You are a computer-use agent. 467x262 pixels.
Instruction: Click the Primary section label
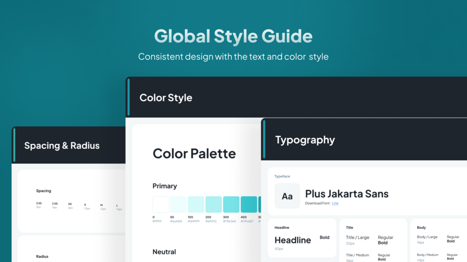(x=164, y=186)
